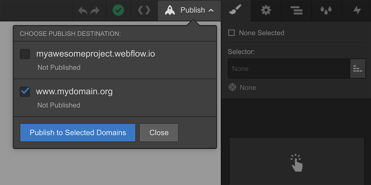
Task: Click the target crosshair icon beside None
Action: pos(232,87)
